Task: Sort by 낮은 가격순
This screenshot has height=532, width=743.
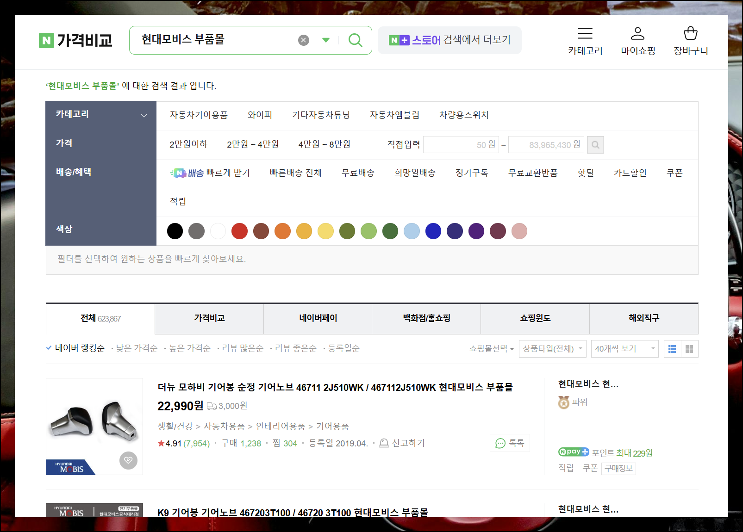Action: (137, 348)
